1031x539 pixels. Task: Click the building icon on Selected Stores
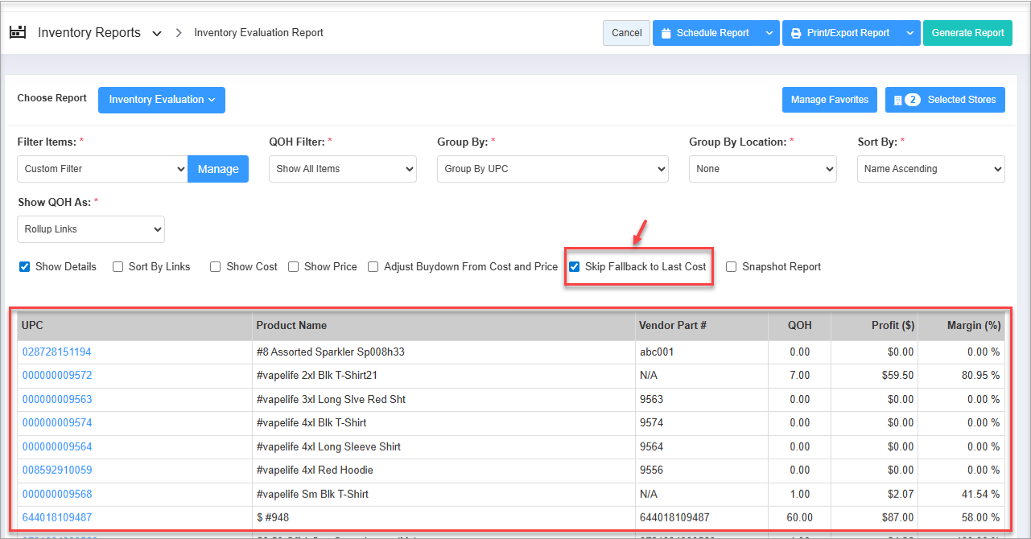897,100
